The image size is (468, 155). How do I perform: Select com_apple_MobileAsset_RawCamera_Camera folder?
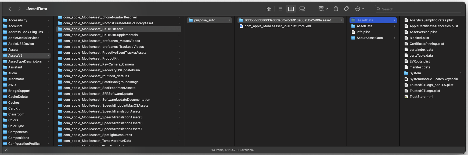119,64
